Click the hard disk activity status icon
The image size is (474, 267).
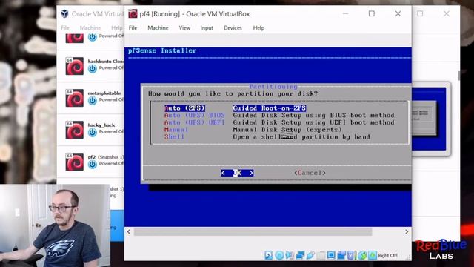click(x=269, y=255)
